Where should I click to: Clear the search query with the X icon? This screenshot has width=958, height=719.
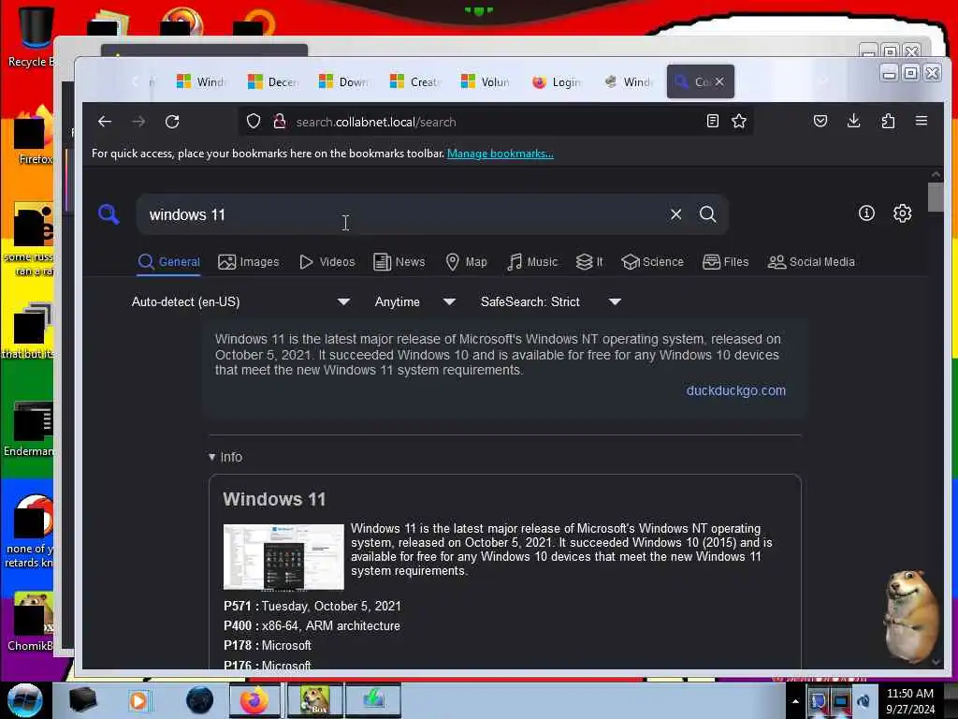[675, 214]
